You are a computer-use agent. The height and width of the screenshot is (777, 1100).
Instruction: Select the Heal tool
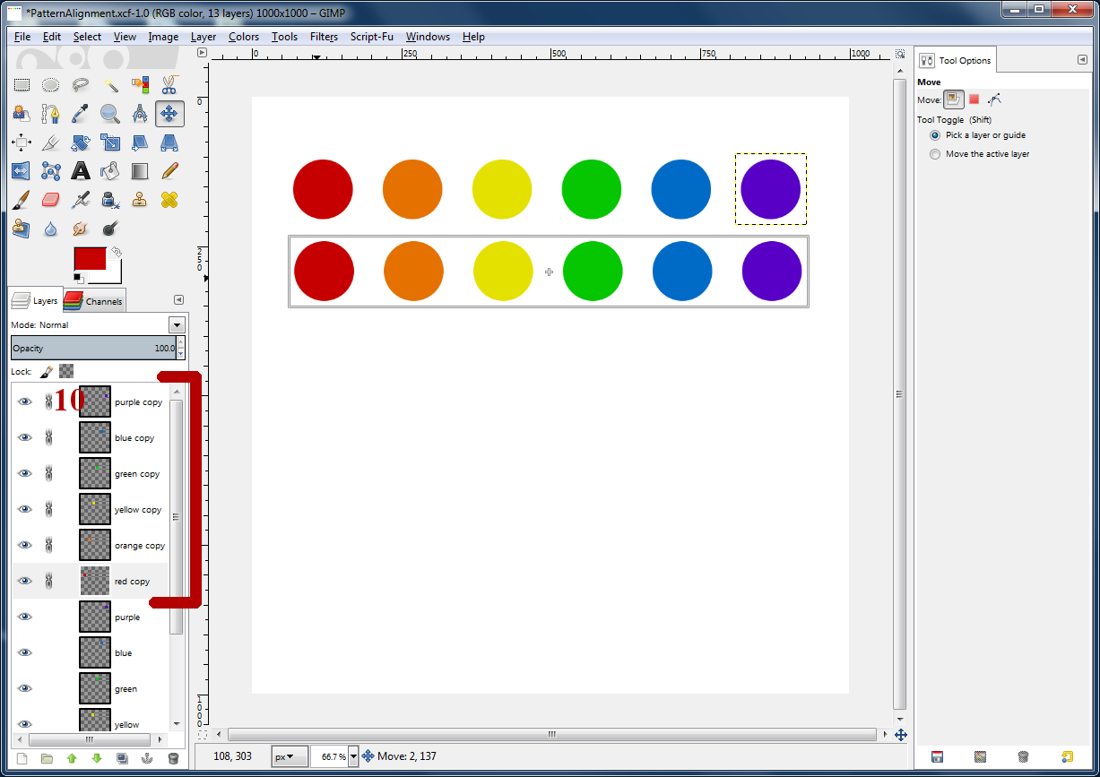[169, 200]
